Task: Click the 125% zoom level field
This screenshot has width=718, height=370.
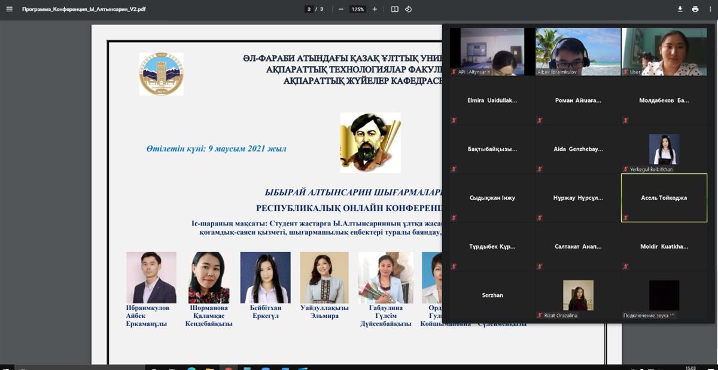Action: (x=358, y=9)
